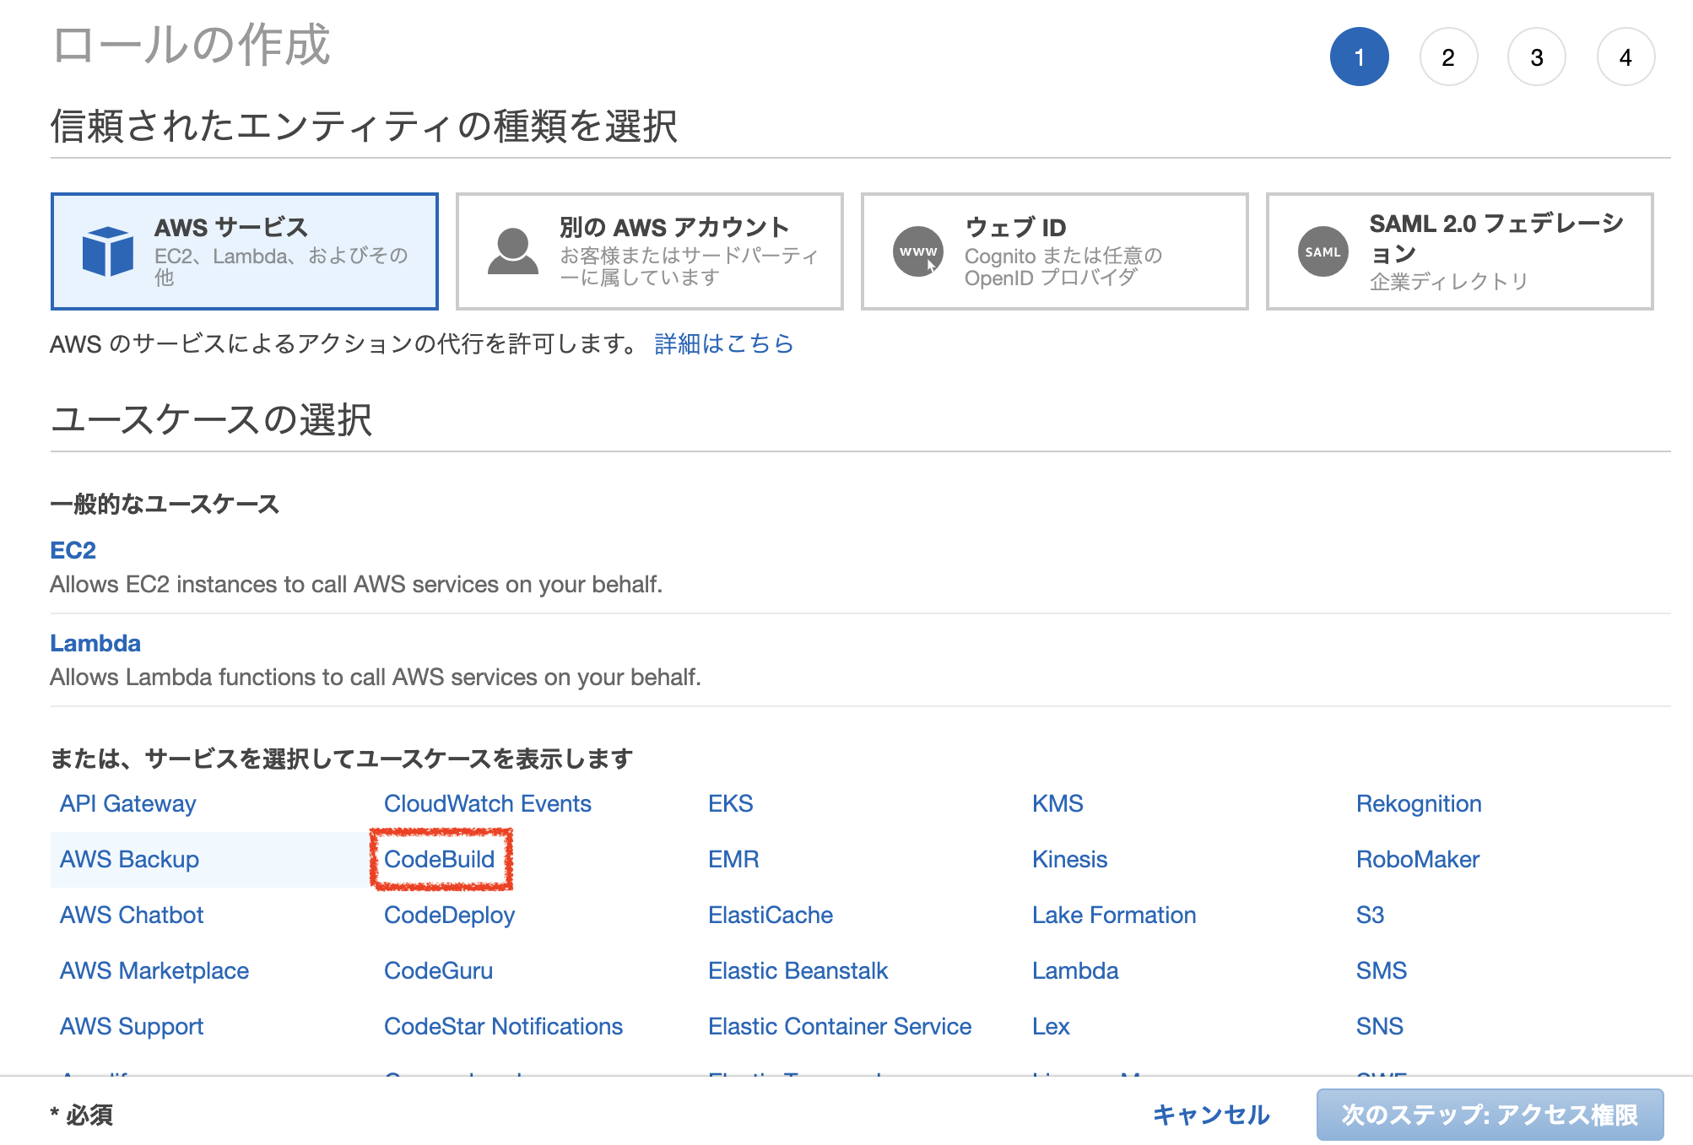Image resolution: width=1693 pixels, height=1145 pixels.
Task: Select the Elastic Container Service link
Action: tap(840, 1026)
